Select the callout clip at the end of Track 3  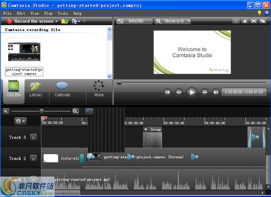click(256, 137)
